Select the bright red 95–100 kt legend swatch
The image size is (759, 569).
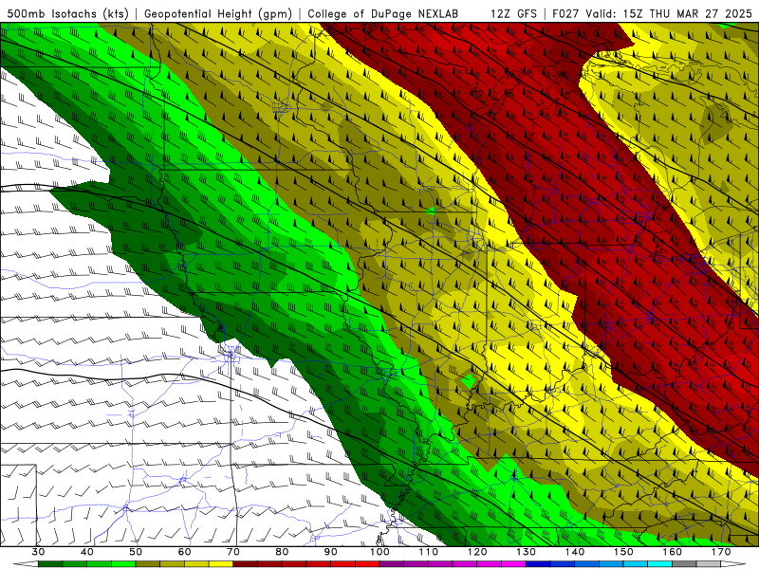pyautogui.click(x=367, y=564)
